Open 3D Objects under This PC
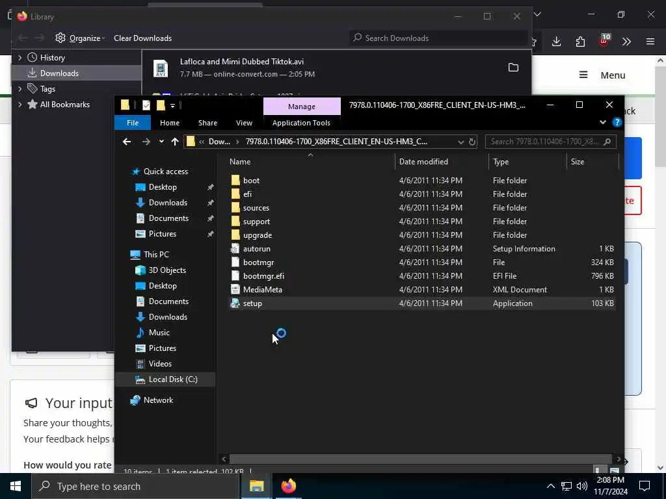The image size is (666, 499). (x=167, y=270)
